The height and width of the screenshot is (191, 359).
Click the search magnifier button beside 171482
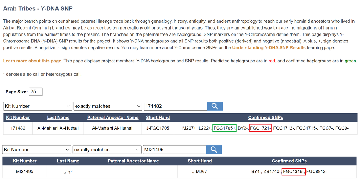[x=215, y=106]
